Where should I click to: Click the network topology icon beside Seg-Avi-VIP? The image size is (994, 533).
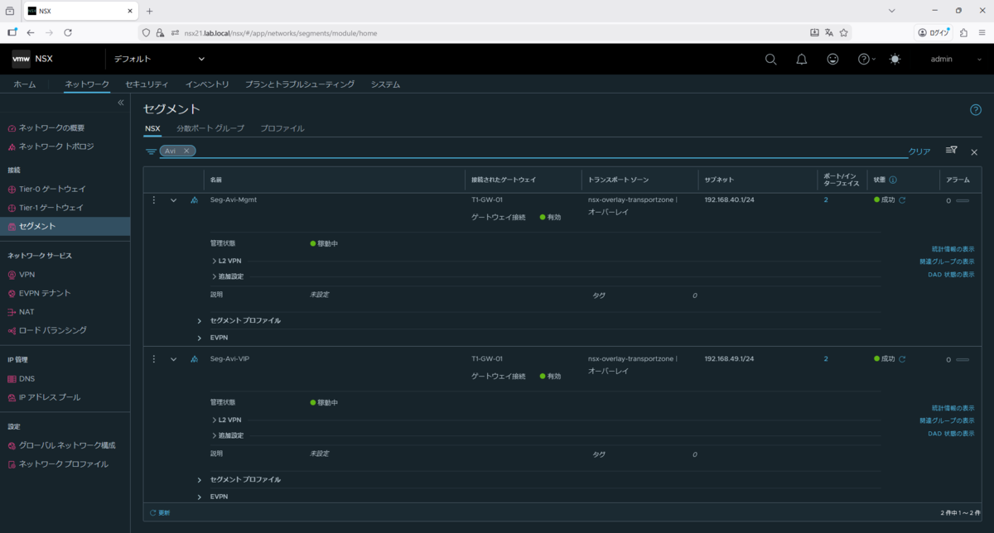192,358
